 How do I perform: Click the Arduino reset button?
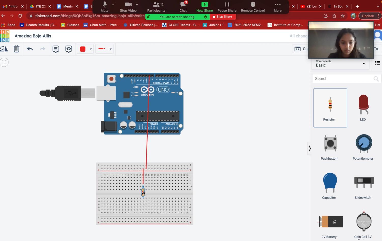point(111,79)
